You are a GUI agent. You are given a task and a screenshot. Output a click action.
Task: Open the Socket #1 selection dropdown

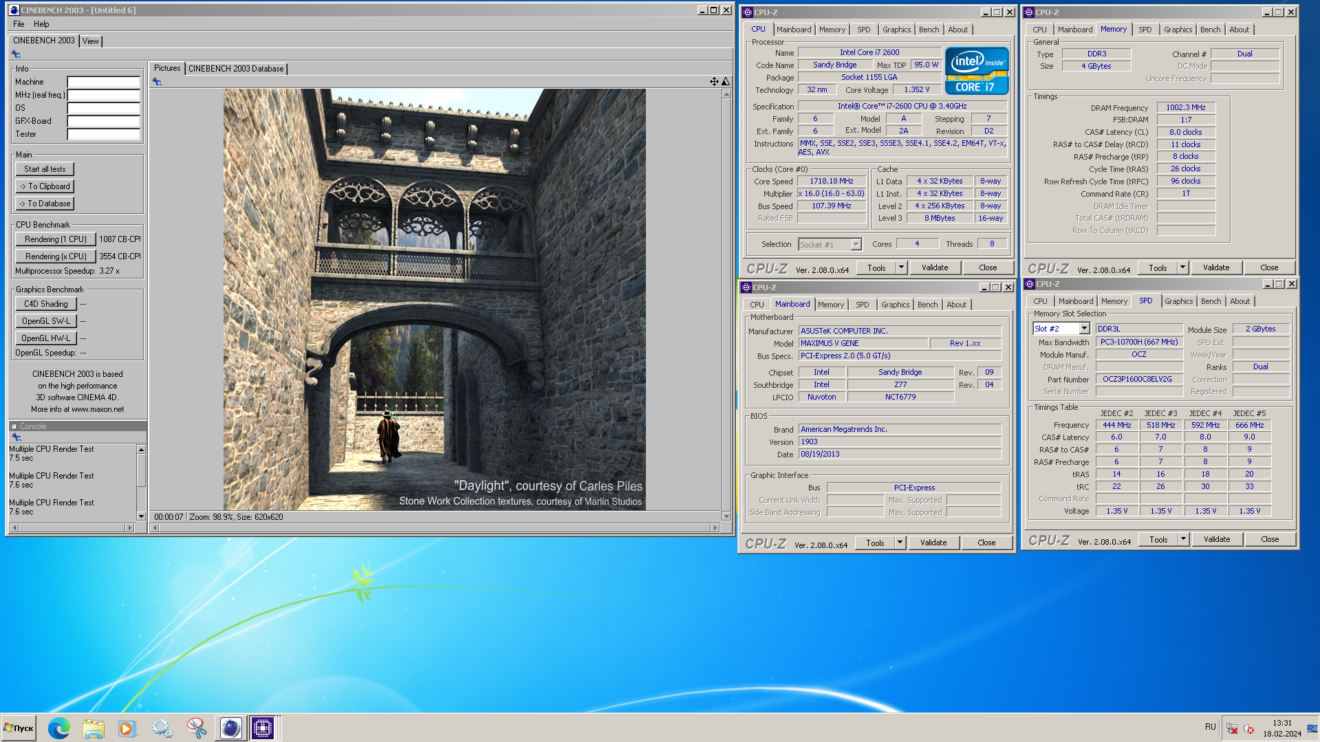pos(856,245)
